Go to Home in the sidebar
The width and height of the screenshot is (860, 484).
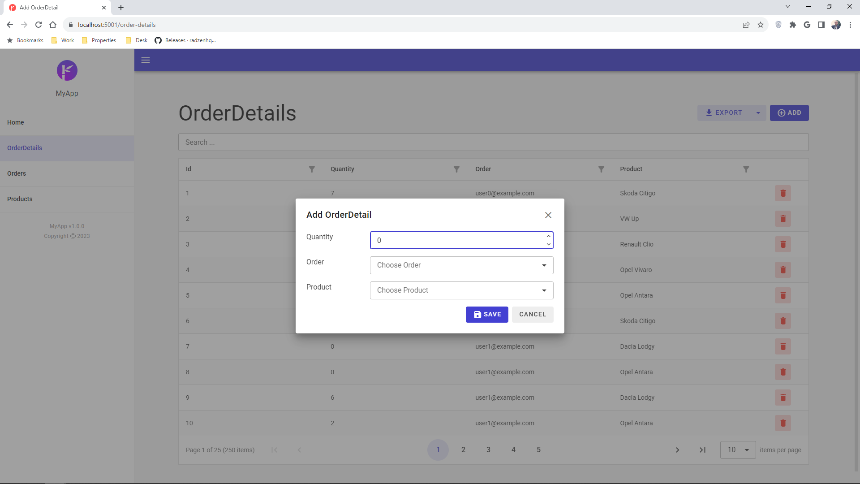coord(67,122)
